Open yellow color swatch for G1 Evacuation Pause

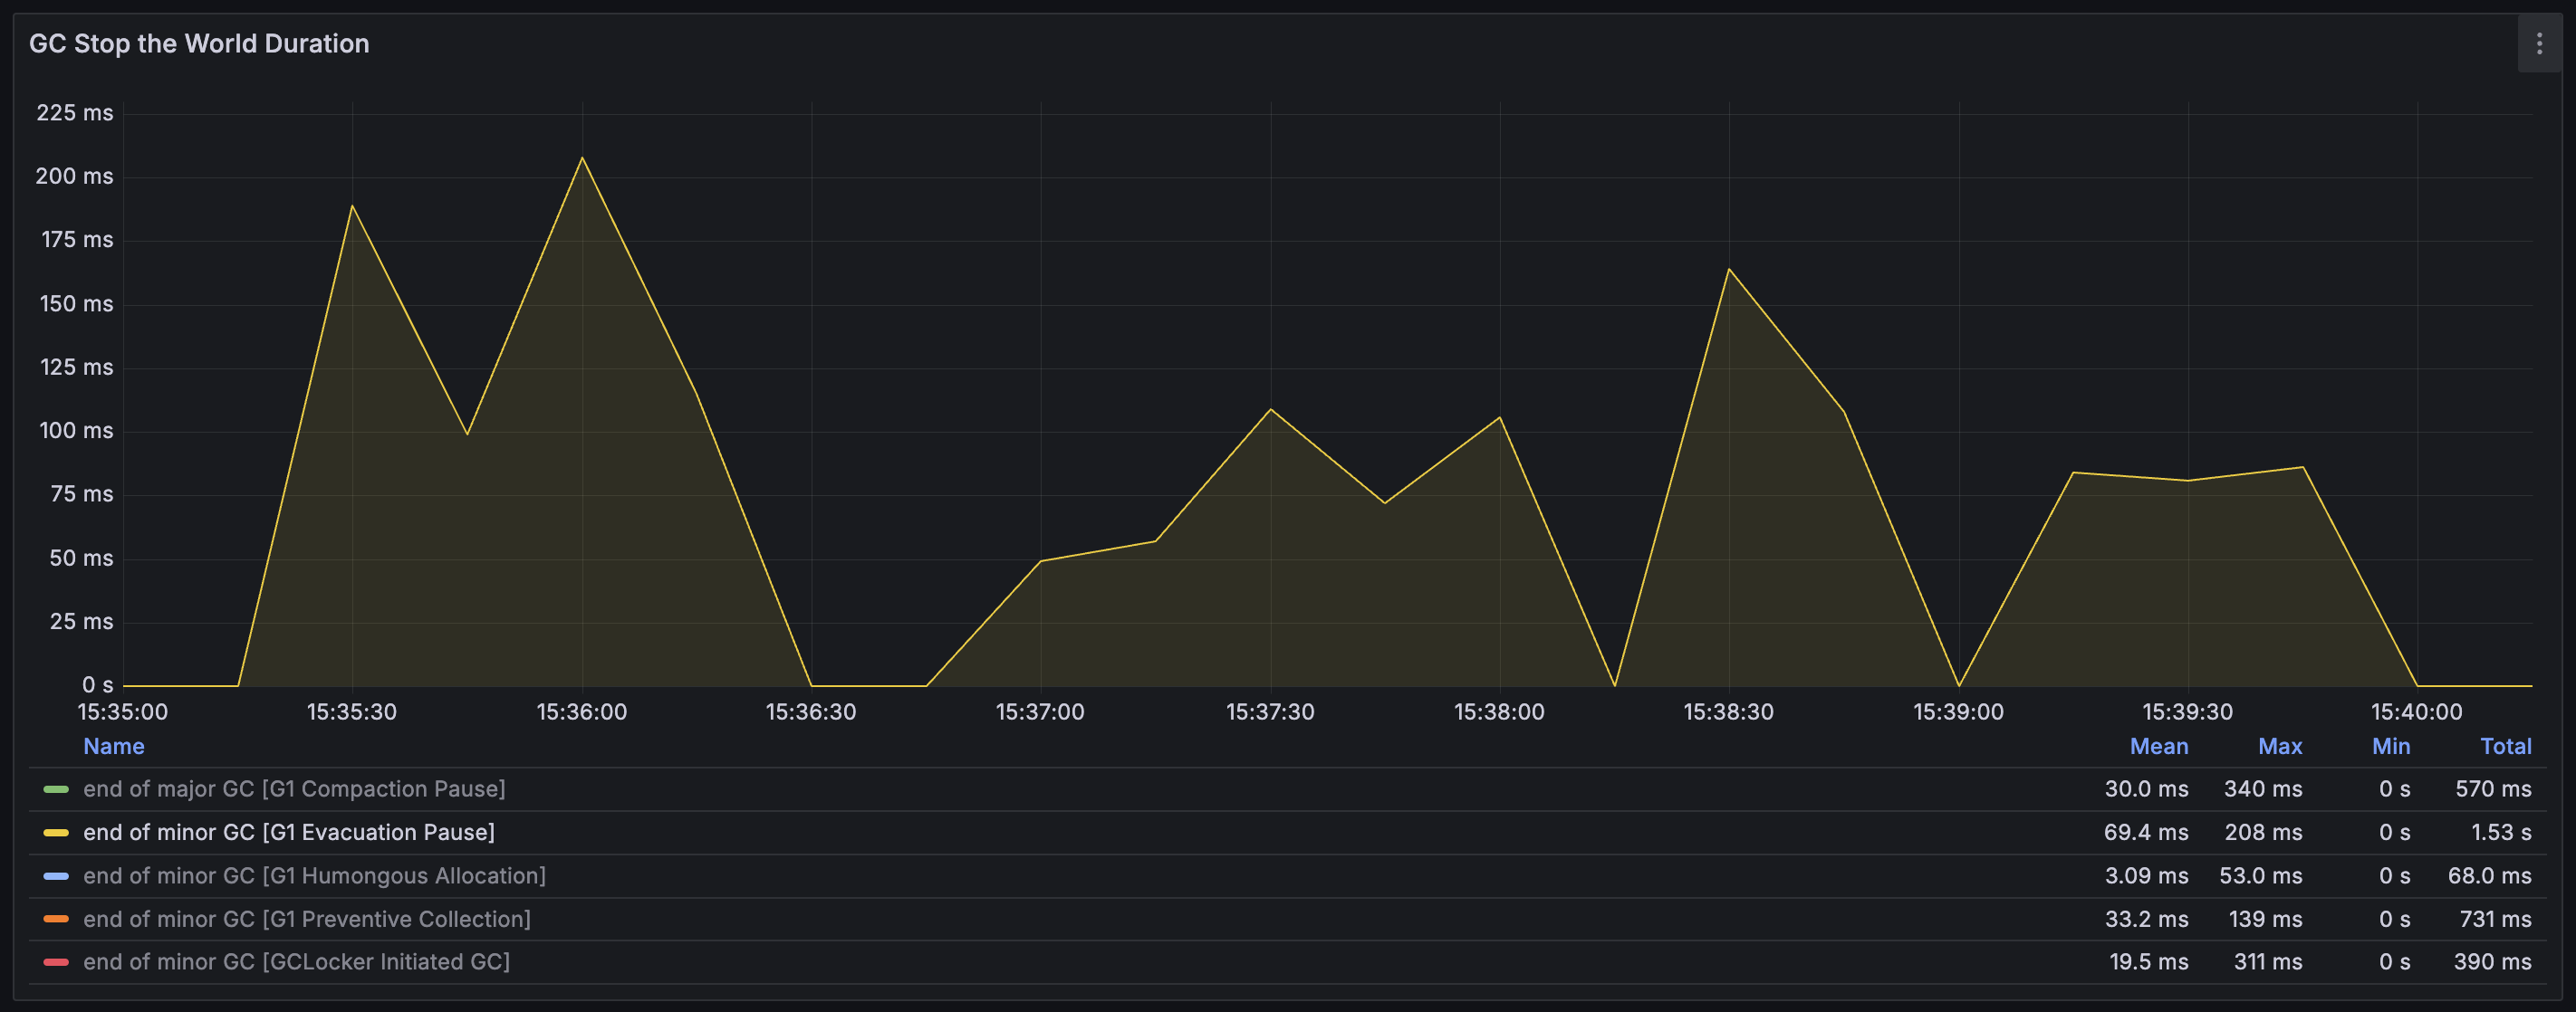pos(56,832)
